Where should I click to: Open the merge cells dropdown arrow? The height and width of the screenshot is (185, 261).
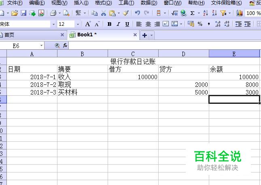pyautogui.click(x=181, y=24)
